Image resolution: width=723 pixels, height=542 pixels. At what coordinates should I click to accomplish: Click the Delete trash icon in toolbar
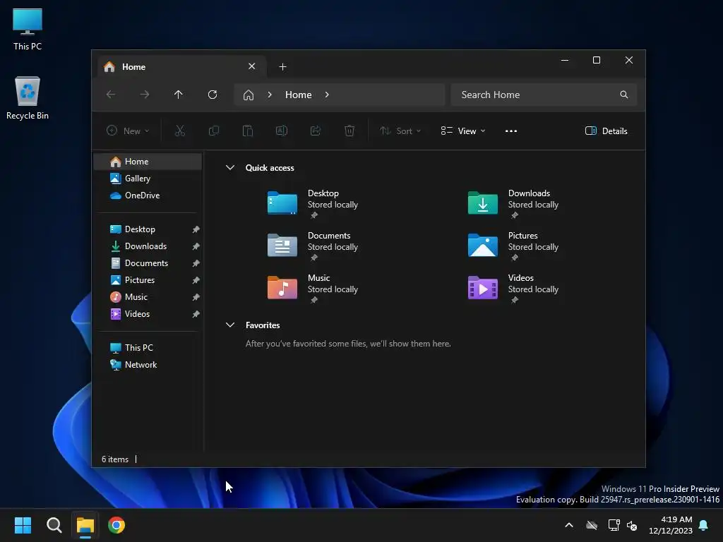[x=349, y=131]
